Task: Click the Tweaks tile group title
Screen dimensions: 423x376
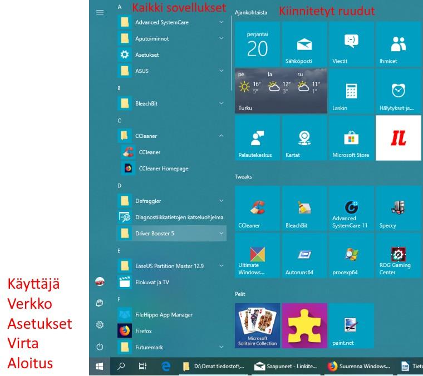Action: [243, 176]
